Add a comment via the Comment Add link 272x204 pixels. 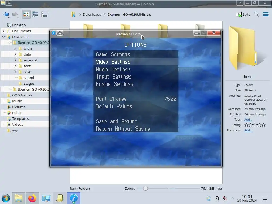coord(248,130)
